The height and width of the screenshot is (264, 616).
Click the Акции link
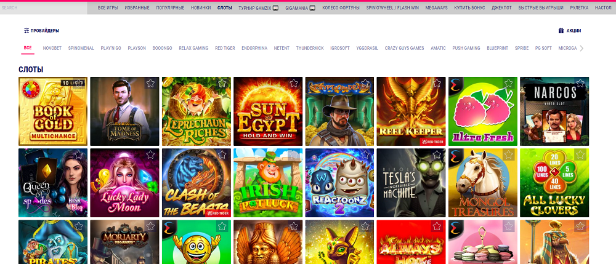click(570, 30)
